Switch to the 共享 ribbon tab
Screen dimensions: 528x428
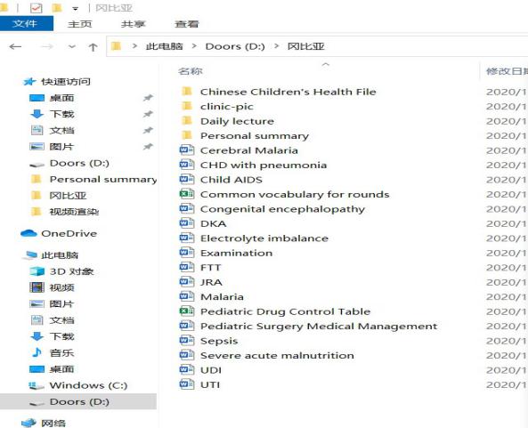point(133,24)
